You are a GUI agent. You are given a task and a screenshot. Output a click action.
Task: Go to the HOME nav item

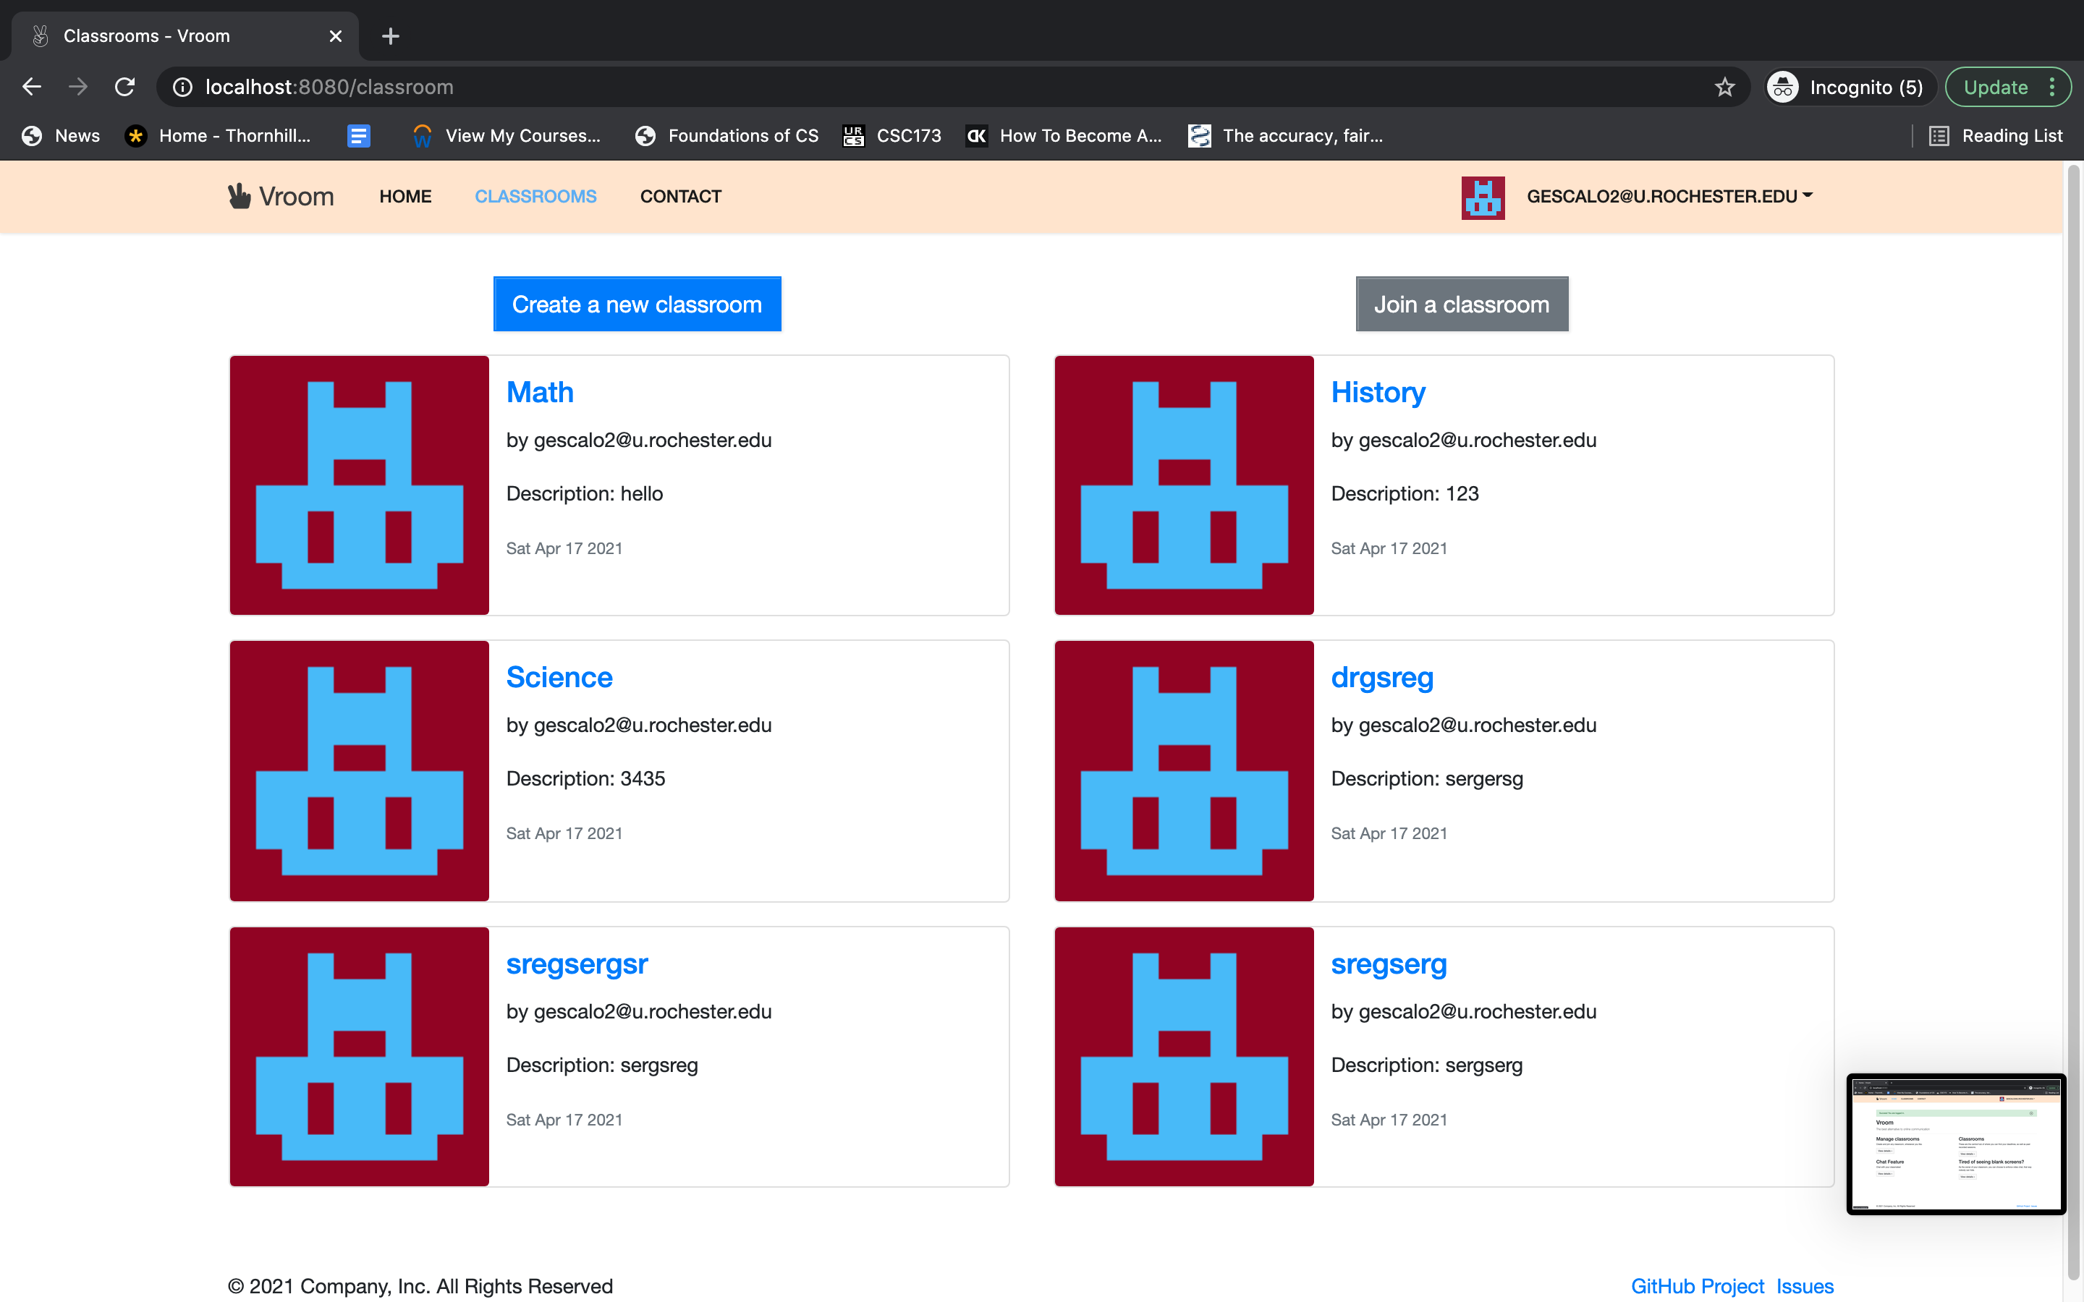[x=404, y=196]
